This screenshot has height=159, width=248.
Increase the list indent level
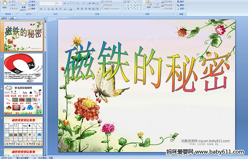(x=93, y=3)
